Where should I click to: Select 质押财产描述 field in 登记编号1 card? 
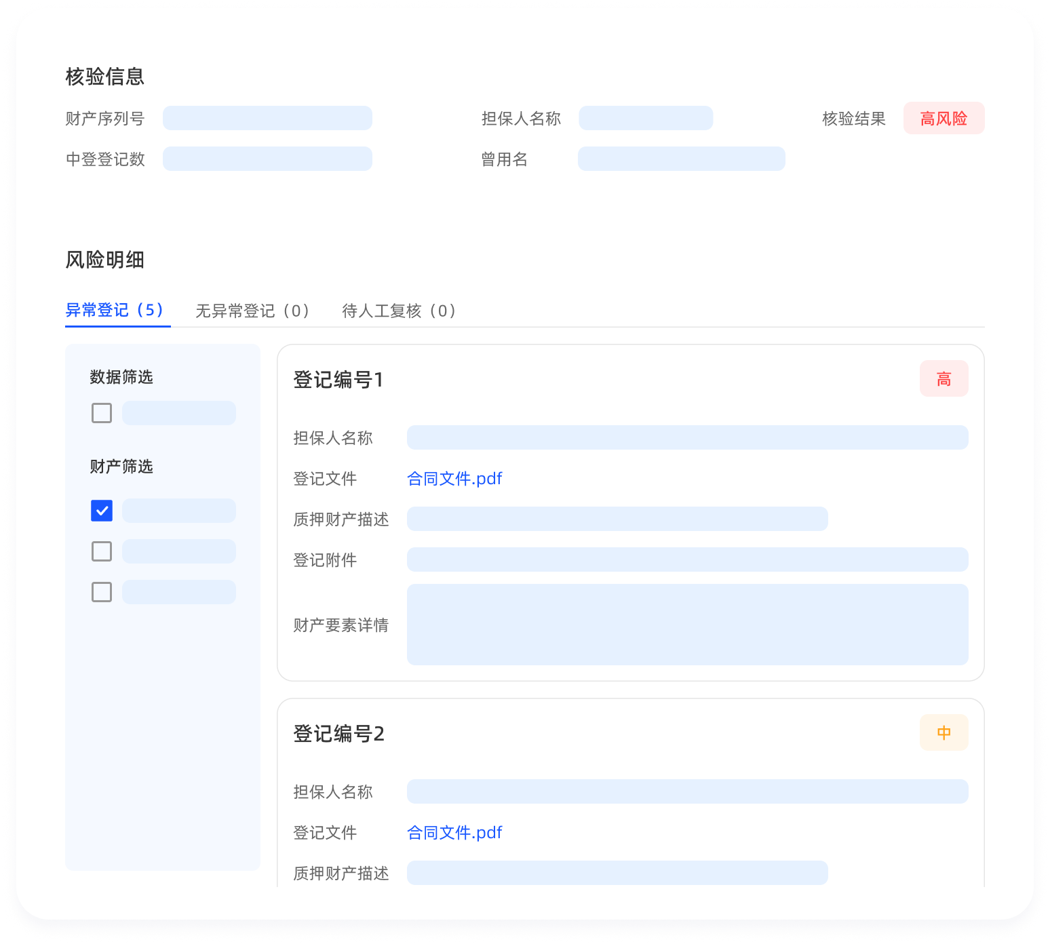pyautogui.click(x=617, y=519)
